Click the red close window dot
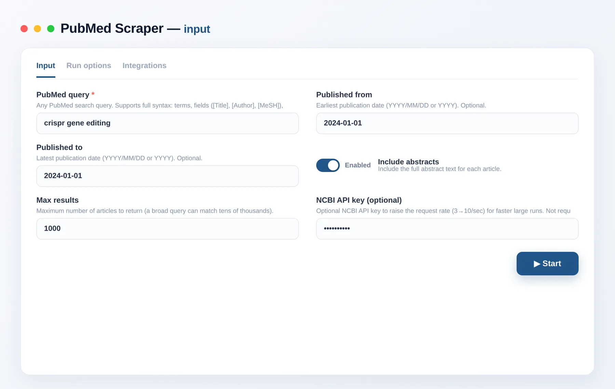Screen dimensions: 615x389 coord(24,29)
